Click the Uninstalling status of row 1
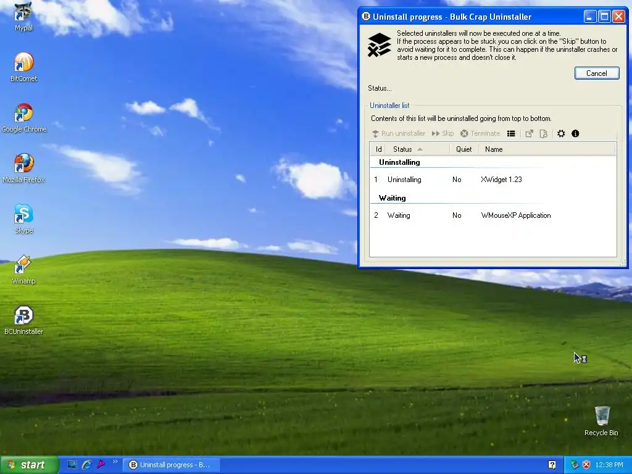The height and width of the screenshot is (474, 632). coord(404,180)
